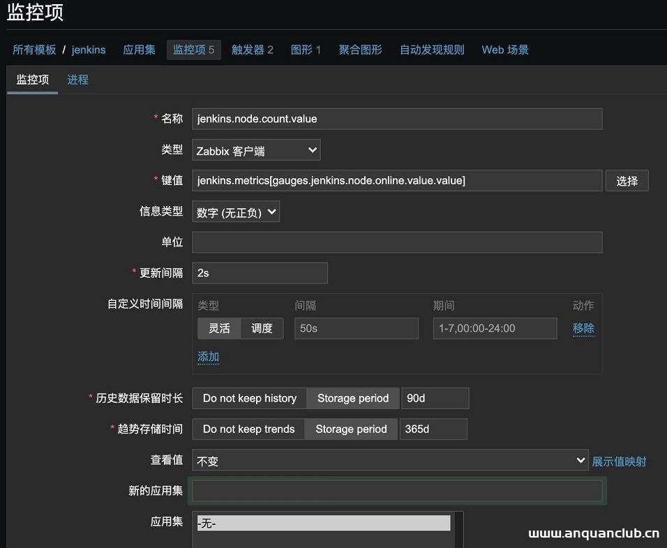Open the 信息类型 dropdown

point(235,211)
